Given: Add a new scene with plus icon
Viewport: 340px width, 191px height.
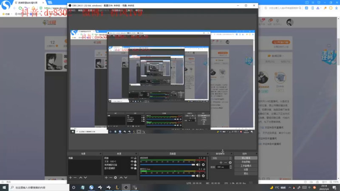Looking at the screenshot, I should [70, 177].
